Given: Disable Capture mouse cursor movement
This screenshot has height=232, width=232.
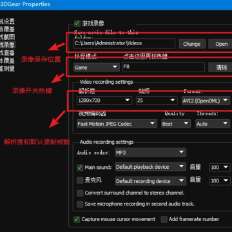Looking at the screenshot, I should [77, 219].
